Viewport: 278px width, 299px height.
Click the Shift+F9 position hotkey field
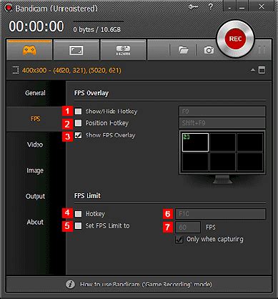point(222,123)
